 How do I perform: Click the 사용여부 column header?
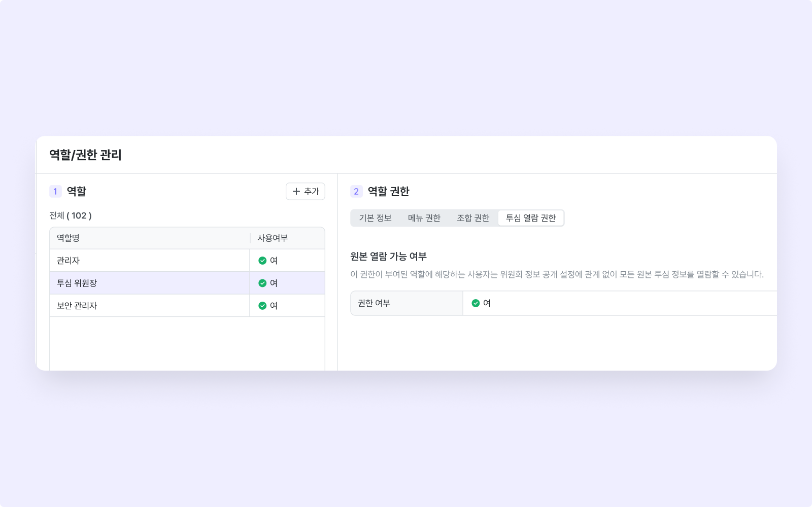(x=287, y=238)
